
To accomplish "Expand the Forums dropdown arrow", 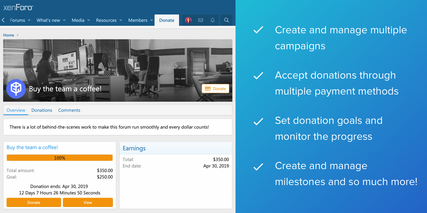I will point(29,20).
